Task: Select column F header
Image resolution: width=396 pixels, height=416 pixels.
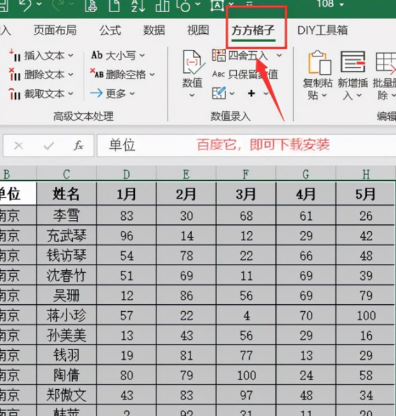Action: click(246, 174)
